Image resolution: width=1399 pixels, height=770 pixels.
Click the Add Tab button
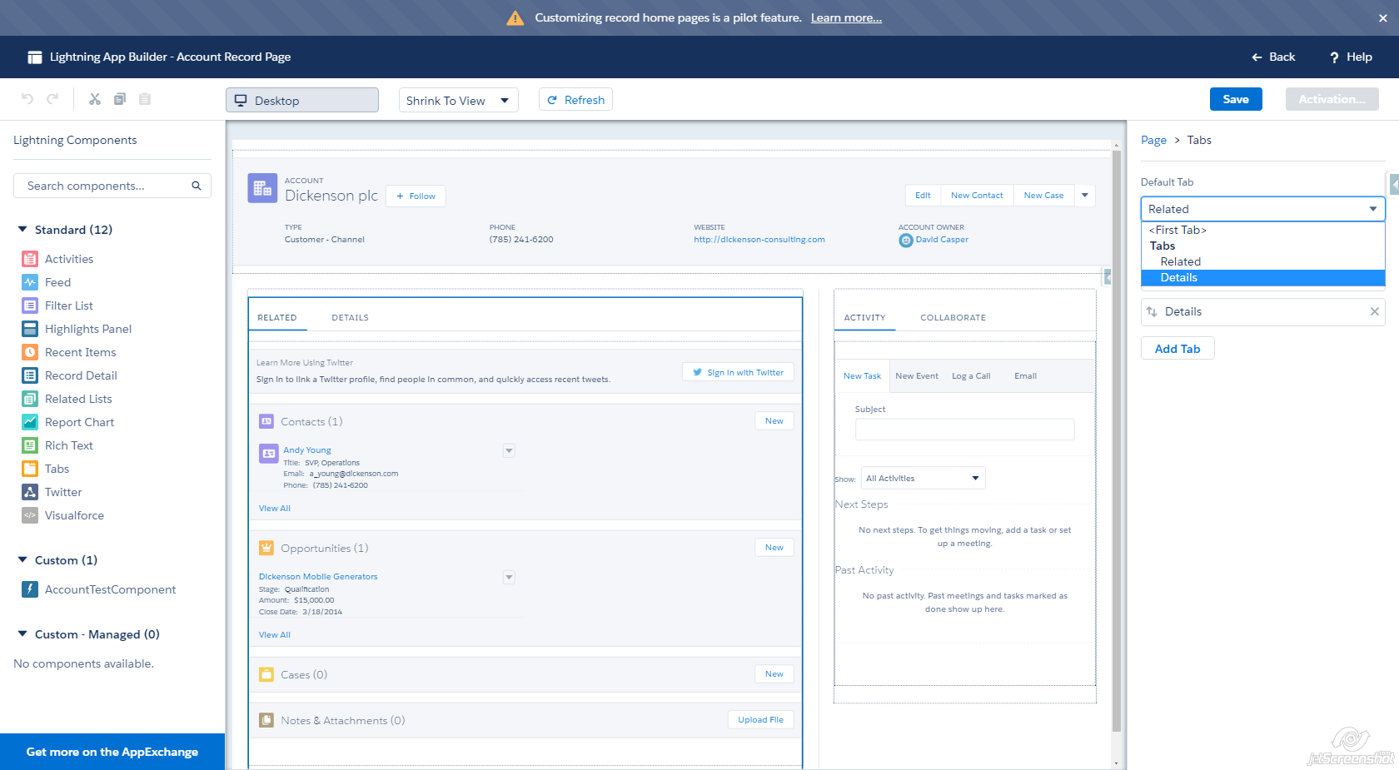(1177, 349)
